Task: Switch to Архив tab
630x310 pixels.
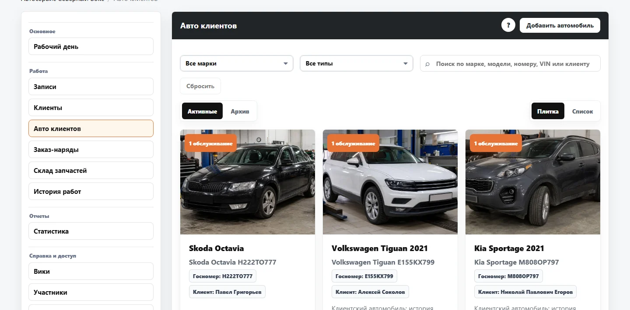Action: click(x=240, y=111)
